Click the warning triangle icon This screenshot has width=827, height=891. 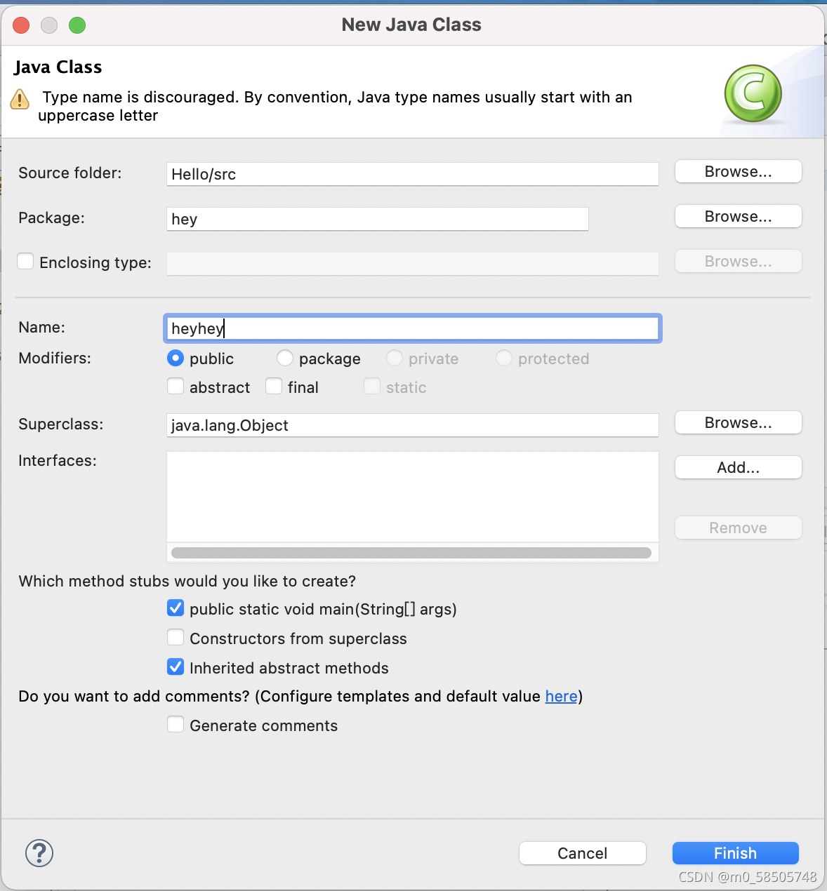tap(20, 100)
